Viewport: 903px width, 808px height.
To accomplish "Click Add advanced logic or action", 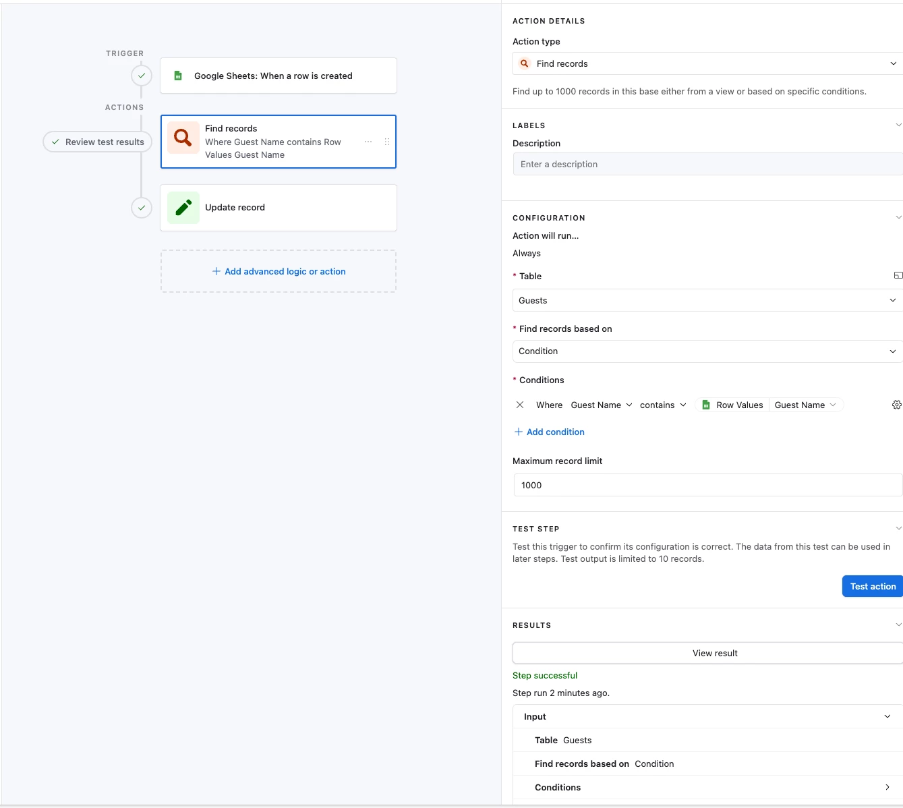I will [279, 271].
